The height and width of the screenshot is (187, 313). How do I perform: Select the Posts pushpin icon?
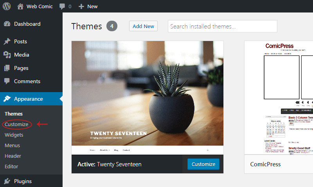pos(7,41)
